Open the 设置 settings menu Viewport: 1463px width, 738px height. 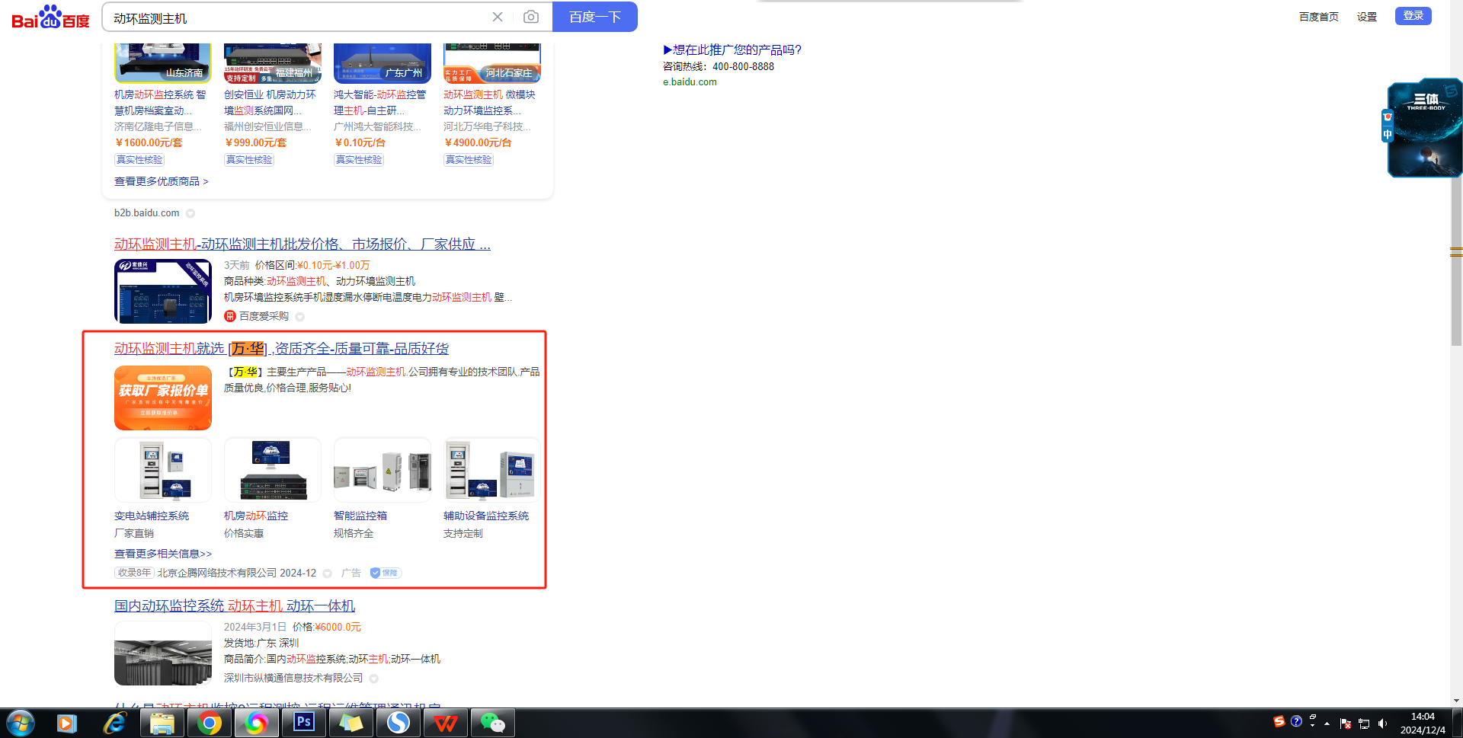pos(1367,17)
